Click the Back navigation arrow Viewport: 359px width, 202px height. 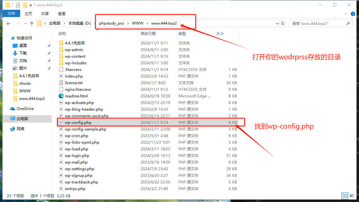9,24
